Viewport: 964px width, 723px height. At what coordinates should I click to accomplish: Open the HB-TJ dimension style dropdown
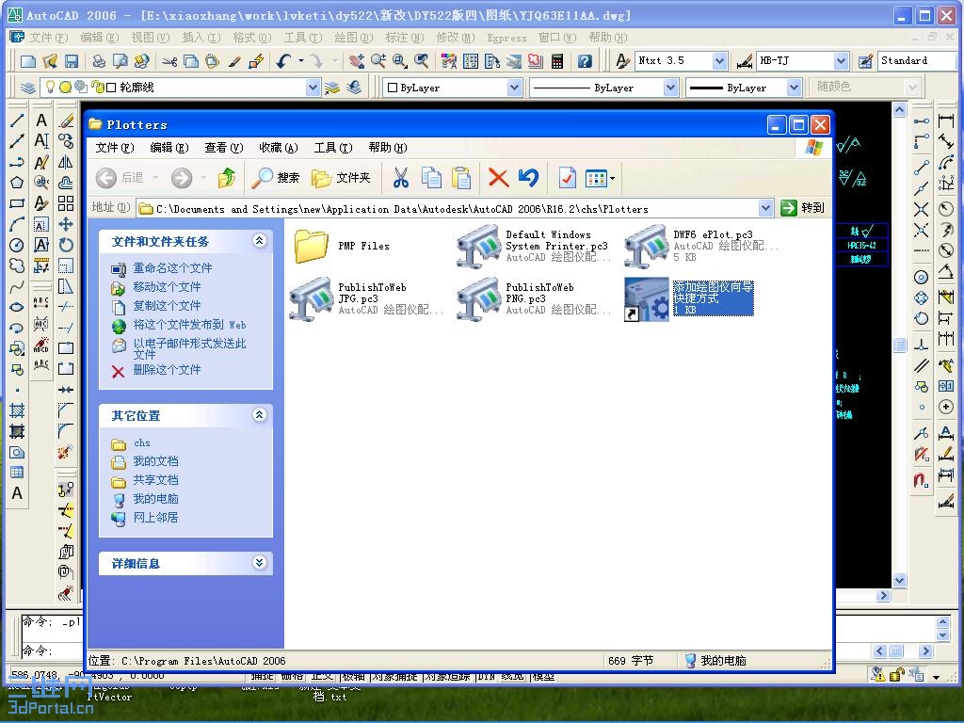coord(842,61)
